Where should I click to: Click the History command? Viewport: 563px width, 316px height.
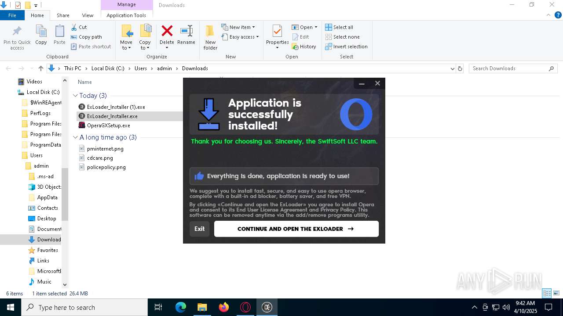pyautogui.click(x=304, y=47)
